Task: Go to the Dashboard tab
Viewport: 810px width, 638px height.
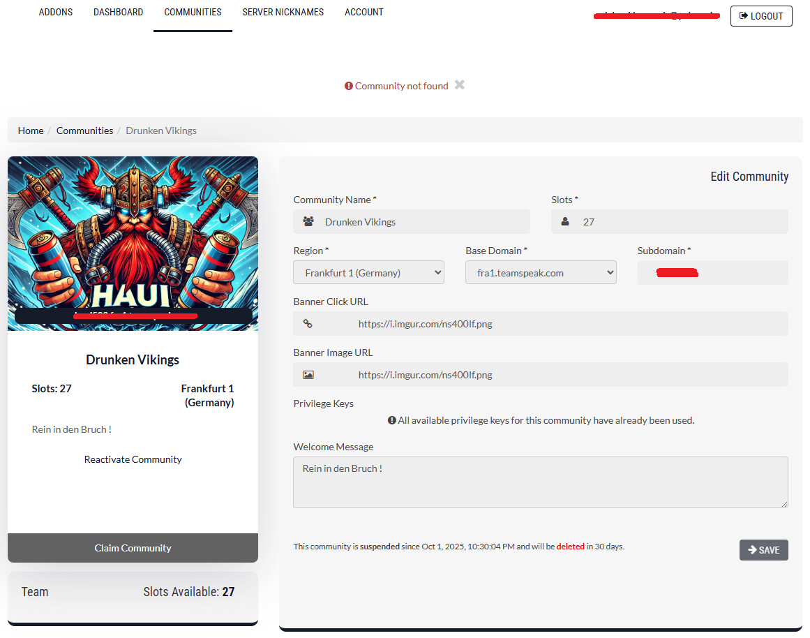Action: click(119, 13)
